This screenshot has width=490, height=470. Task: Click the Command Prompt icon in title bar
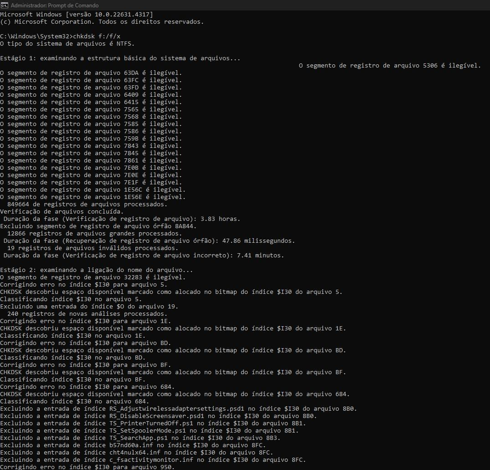[x=5, y=5]
